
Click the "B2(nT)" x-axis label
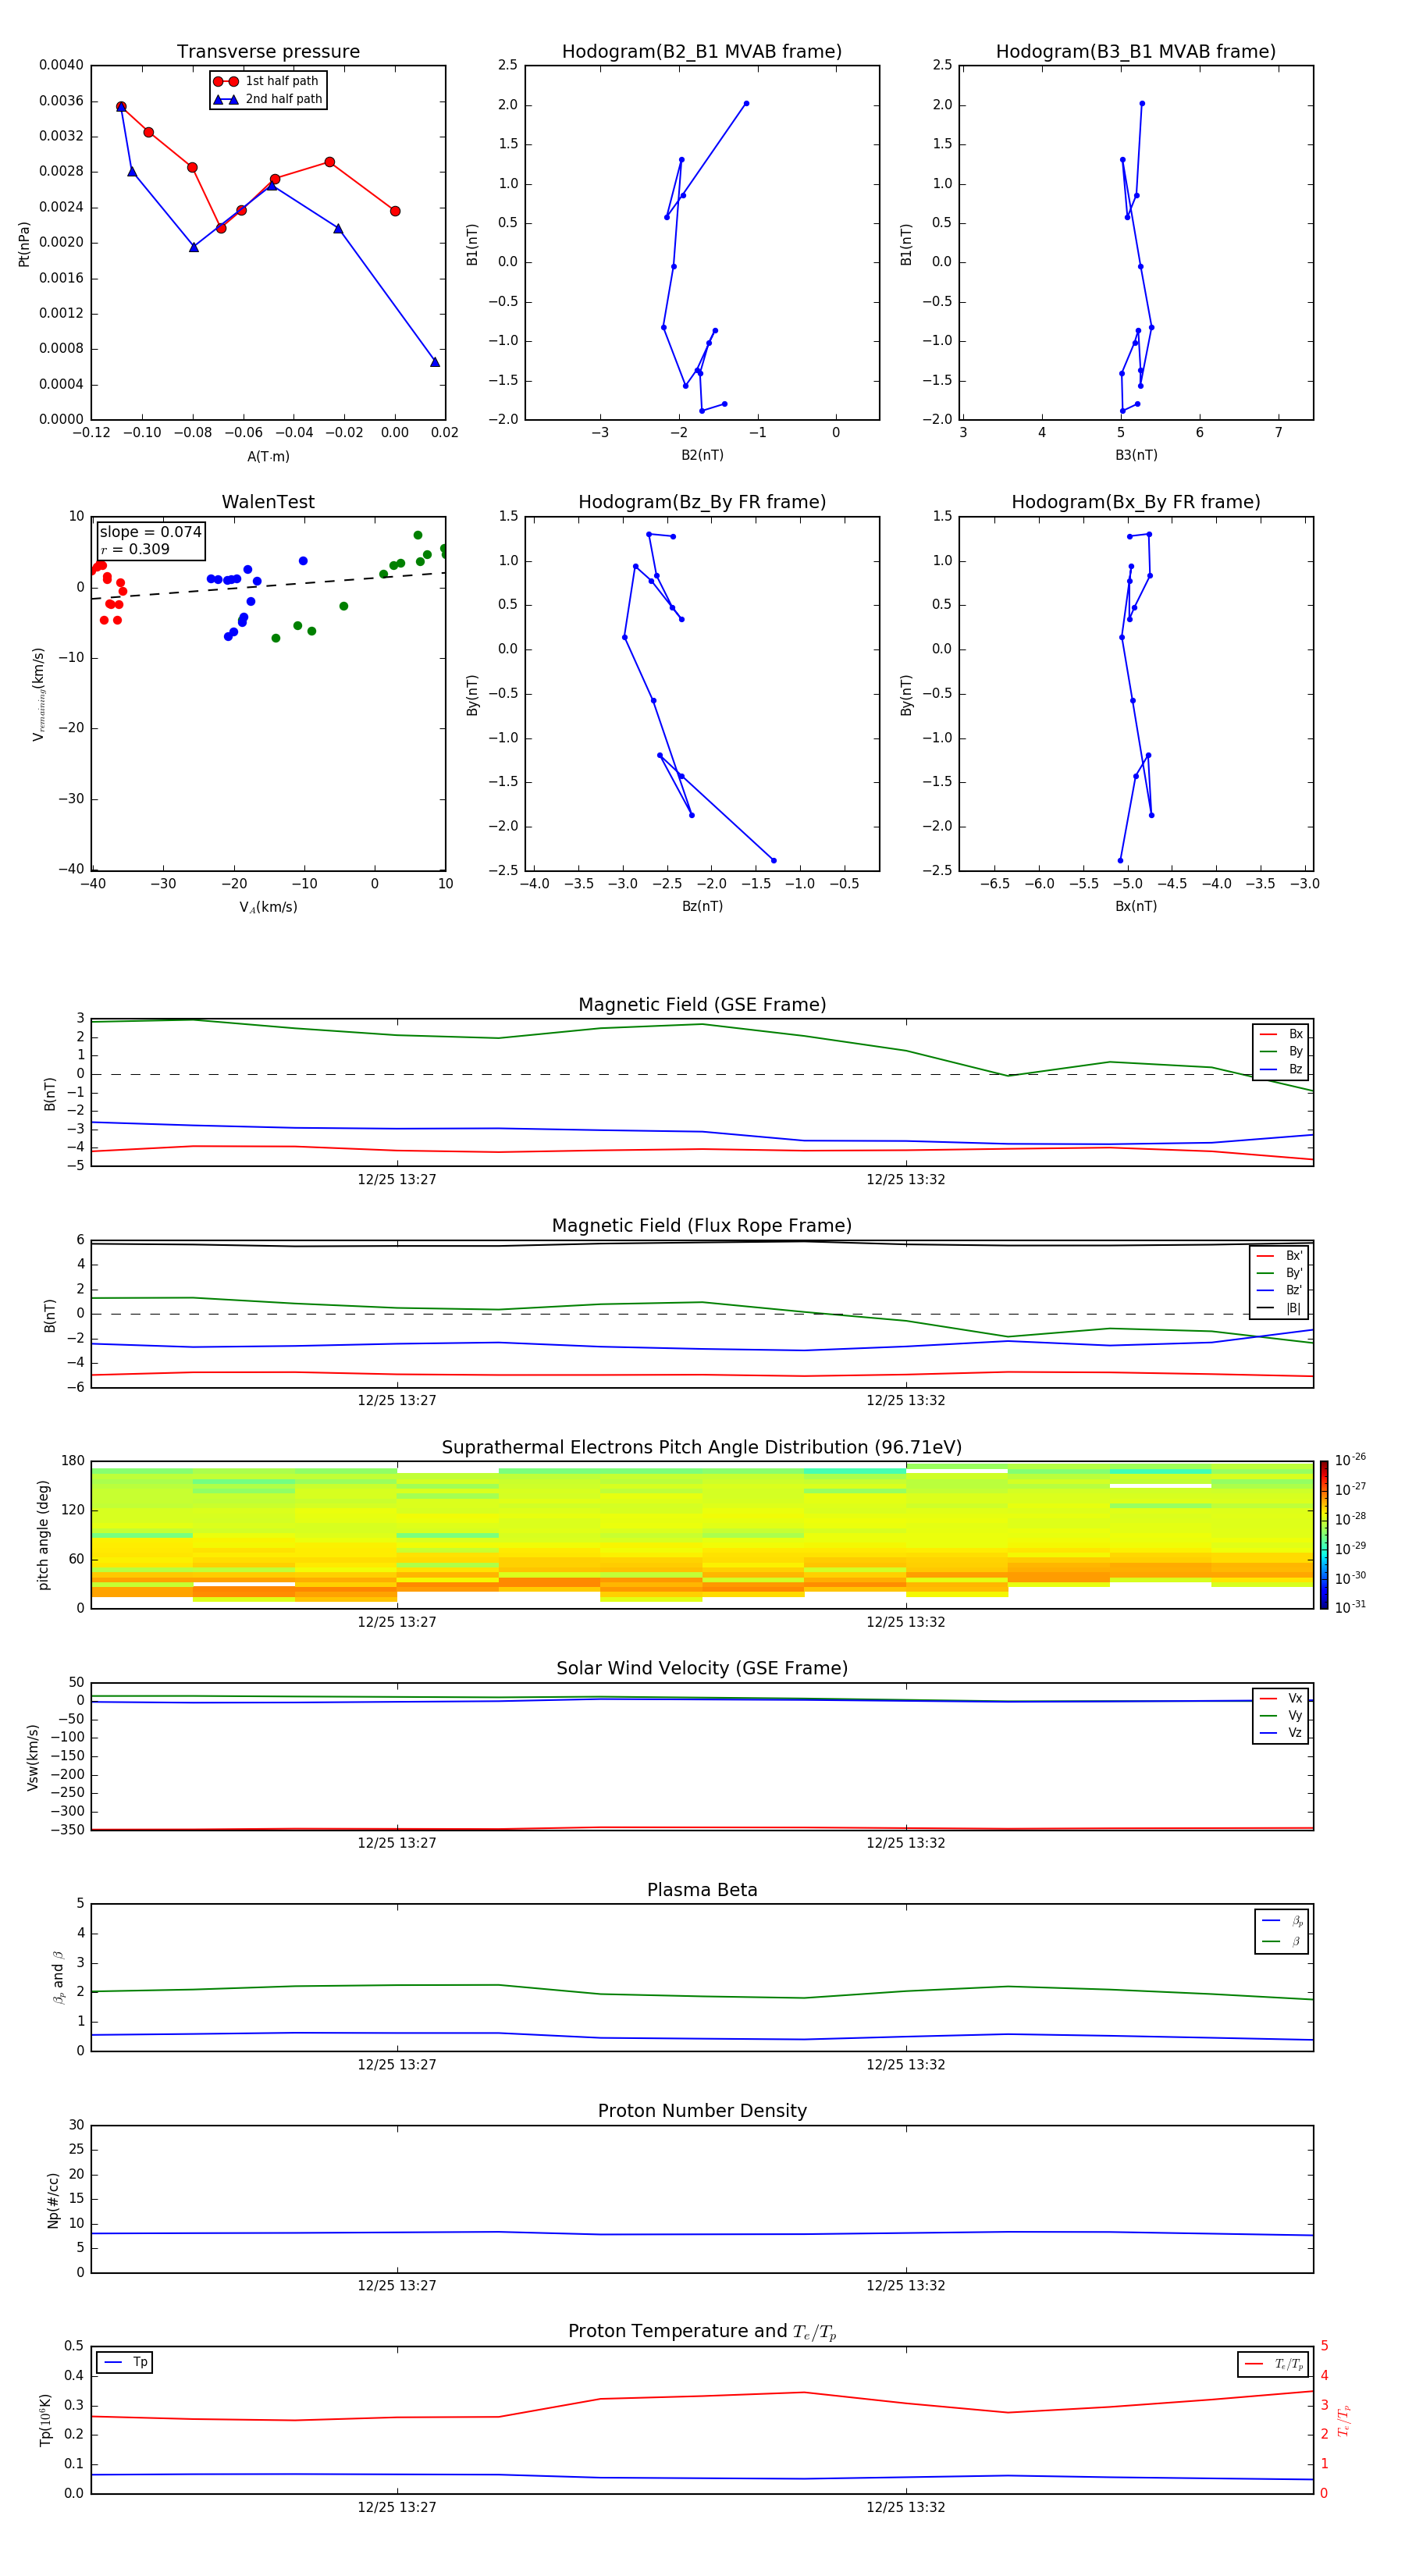tap(702, 456)
